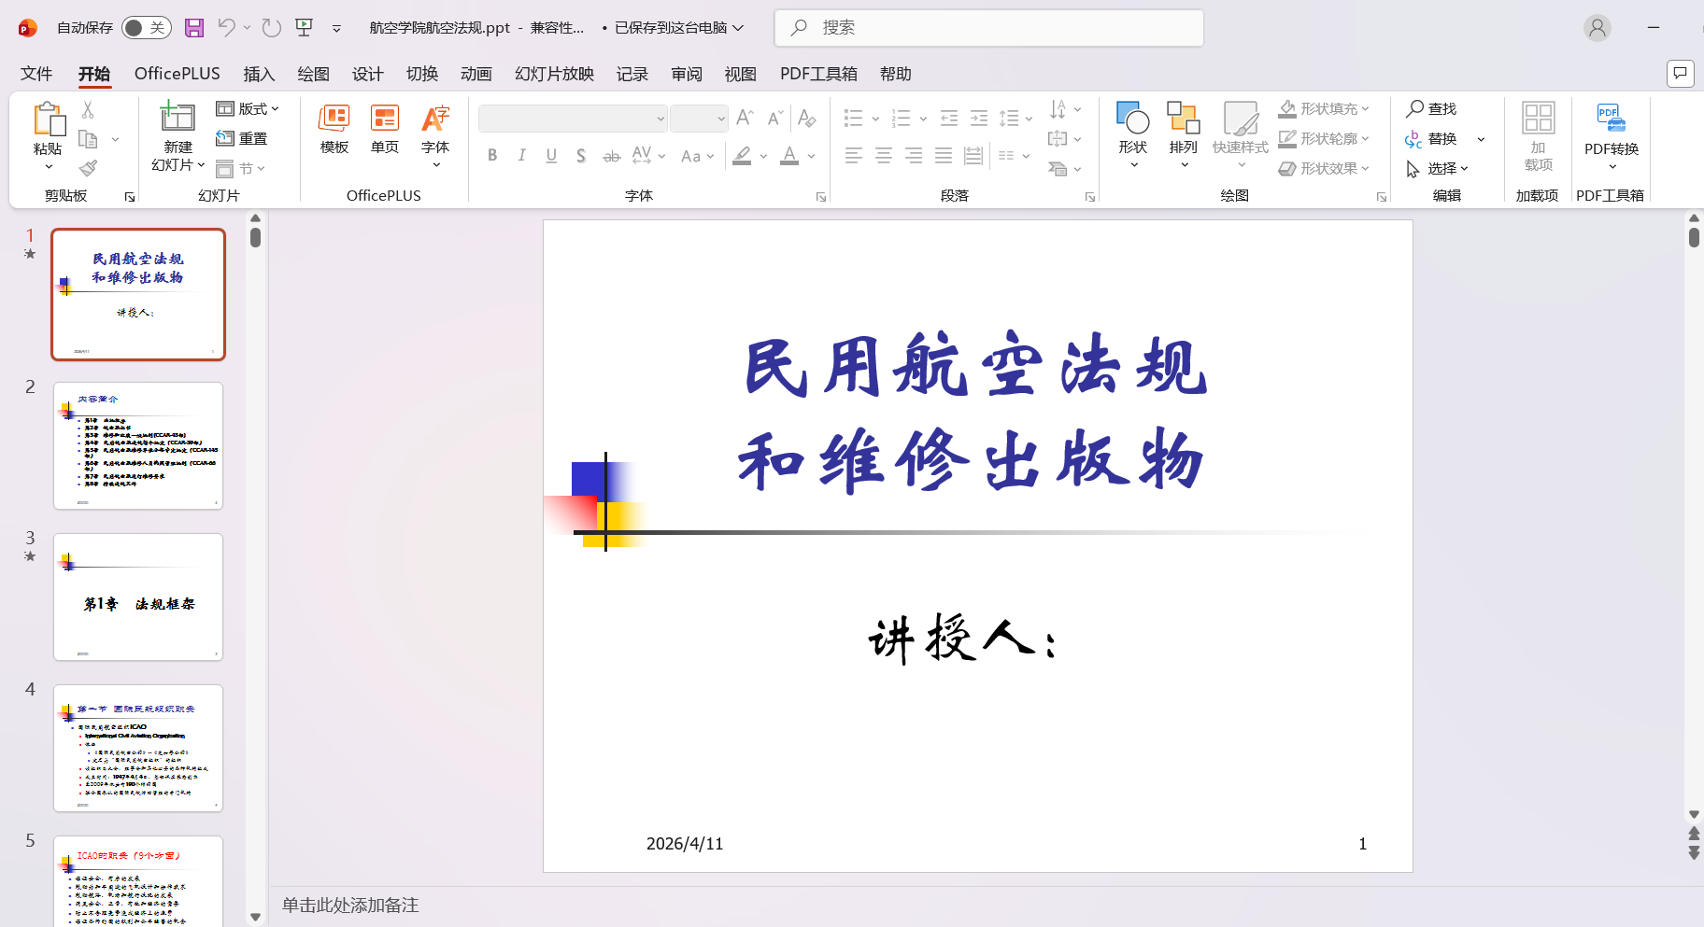Toggle strikethrough formatting
Screen dimensions: 1704x927
point(611,156)
